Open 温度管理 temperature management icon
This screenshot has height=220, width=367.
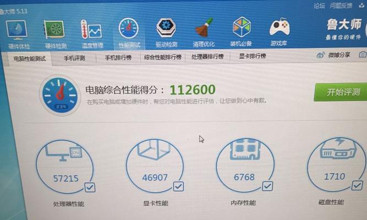coord(91,29)
